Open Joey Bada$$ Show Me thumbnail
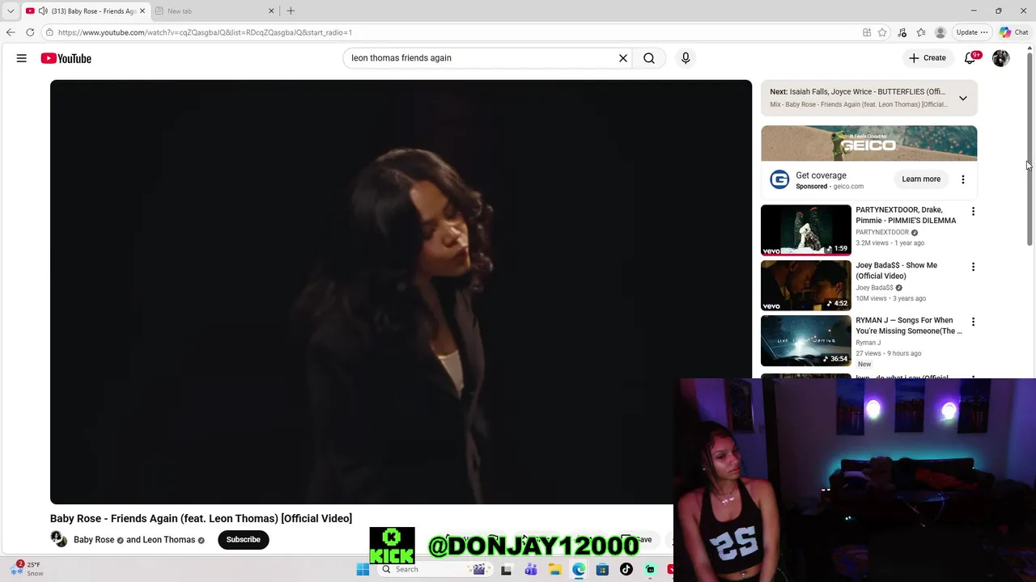 [805, 285]
